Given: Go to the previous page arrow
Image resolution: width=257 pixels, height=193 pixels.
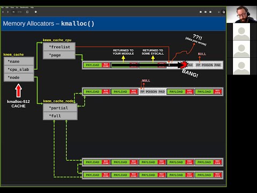Looking at the screenshot, I should point(3,12).
